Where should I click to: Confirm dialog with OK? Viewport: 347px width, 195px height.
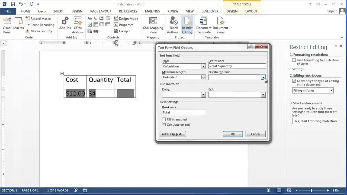[x=233, y=134]
